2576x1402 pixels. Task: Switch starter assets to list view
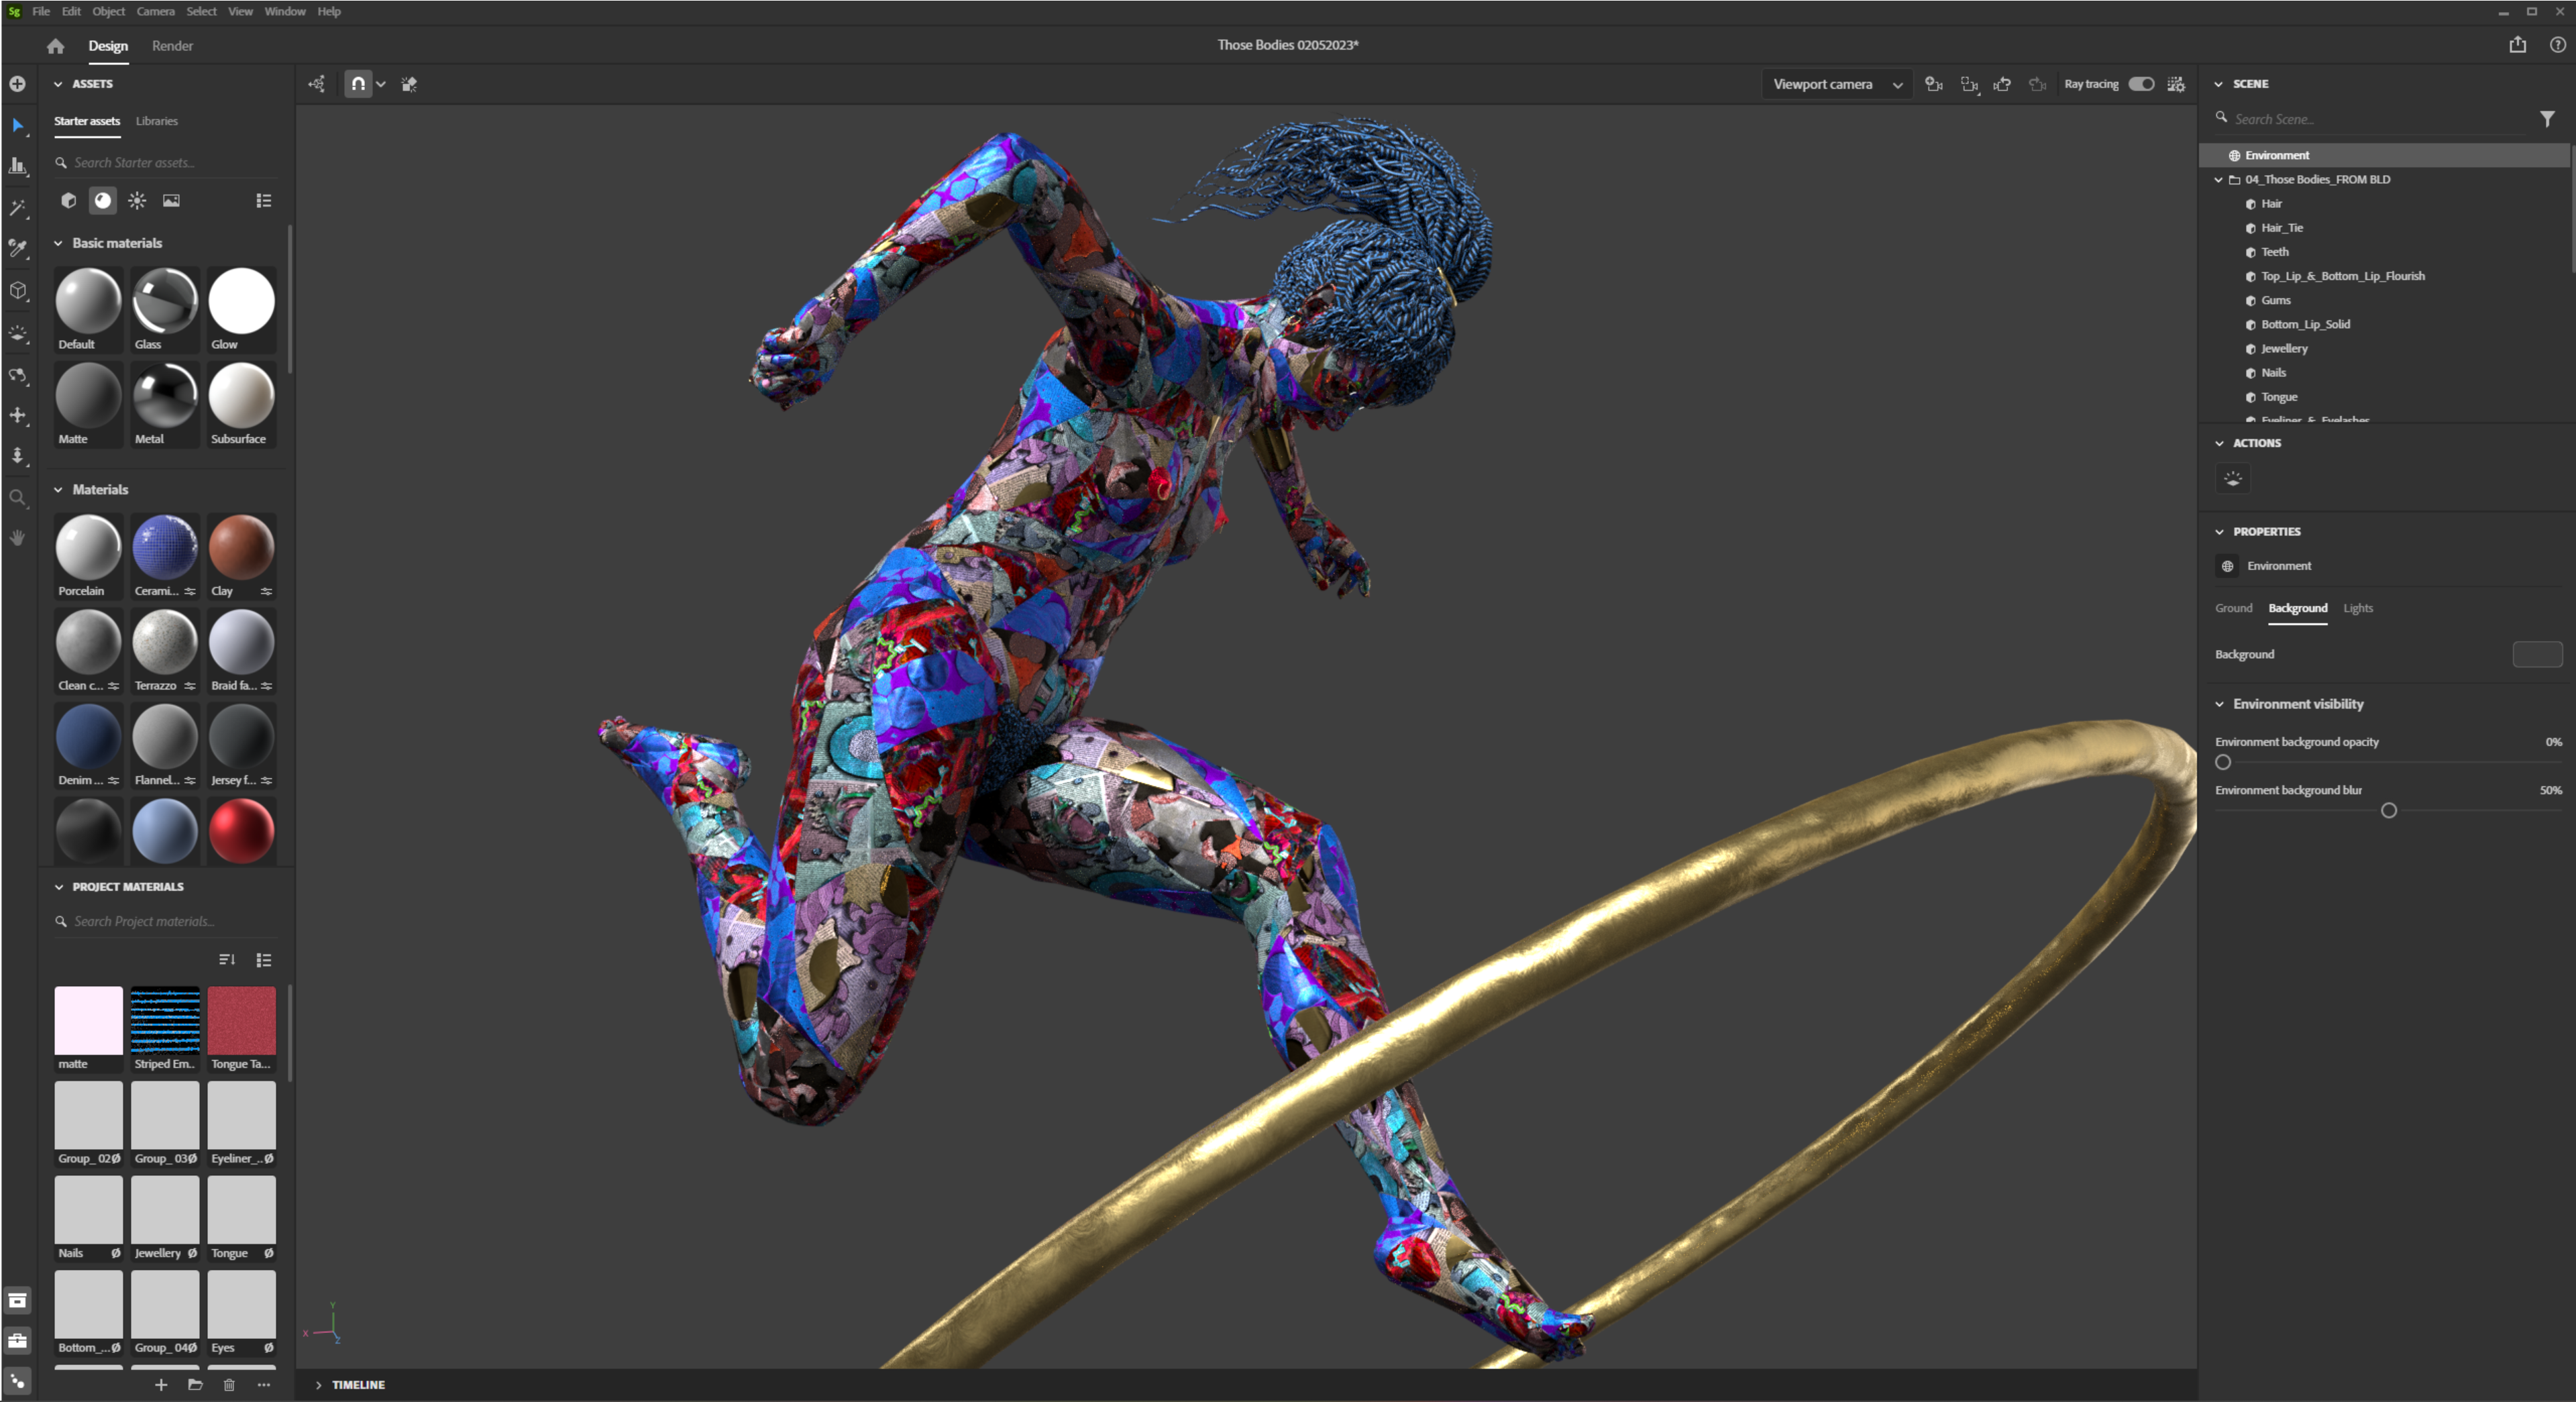(x=264, y=201)
